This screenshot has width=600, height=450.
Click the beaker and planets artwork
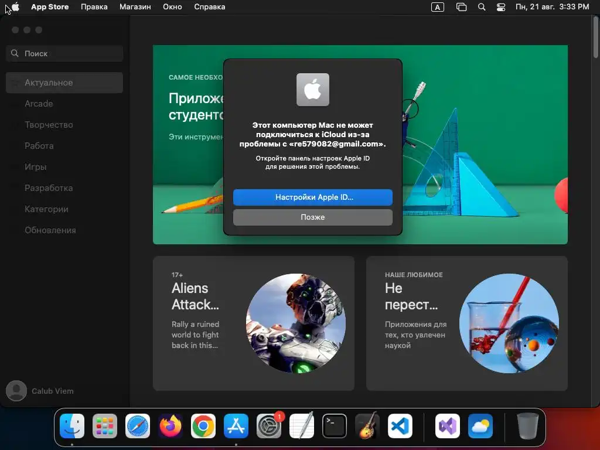[509, 323]
